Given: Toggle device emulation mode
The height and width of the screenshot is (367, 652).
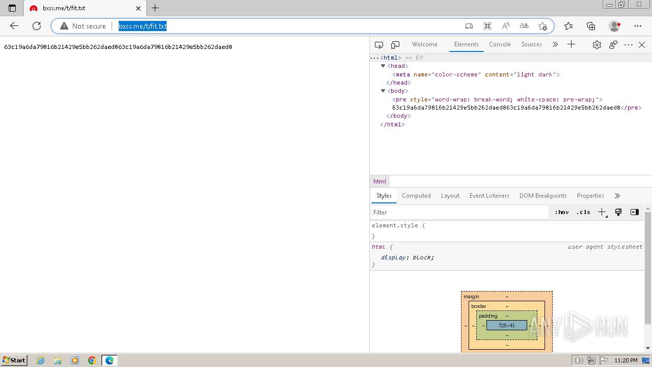Looking at the screenshot, I should tap(395, 45).
